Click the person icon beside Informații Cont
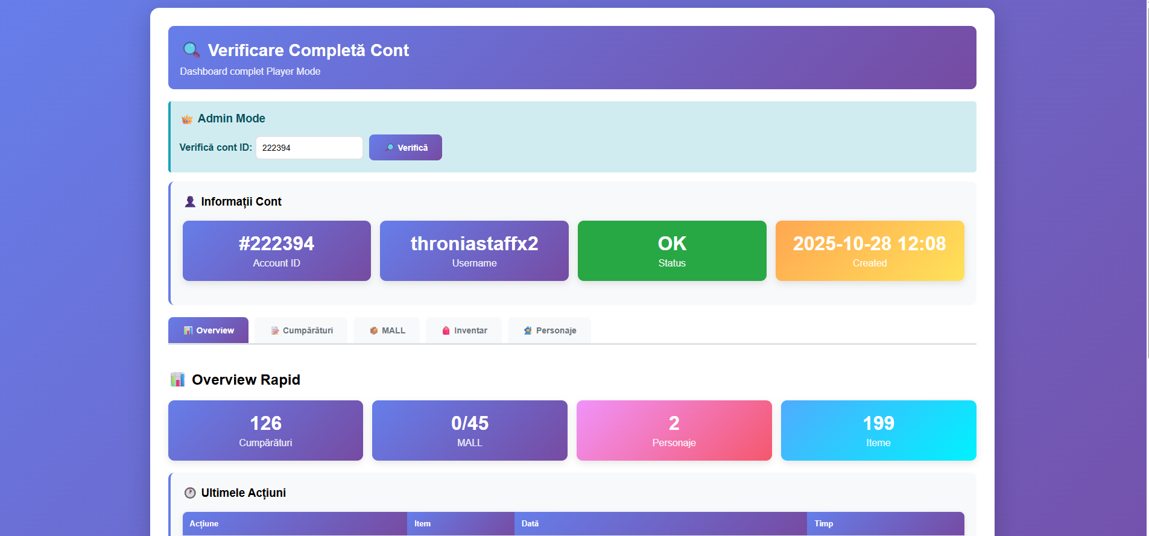The height and width of the screenshot is (536, 1149). [x=189, y=201]
